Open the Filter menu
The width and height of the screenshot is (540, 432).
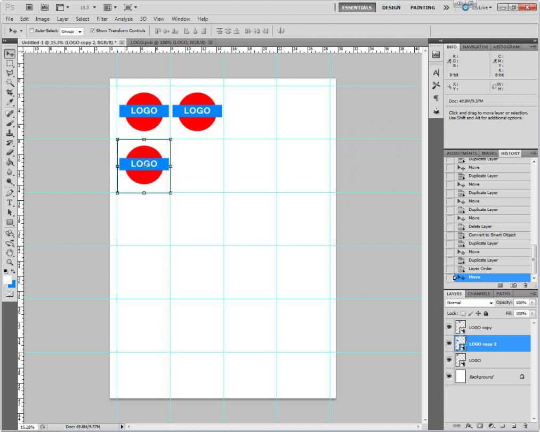pyautogui.click(x=102, y=19)
